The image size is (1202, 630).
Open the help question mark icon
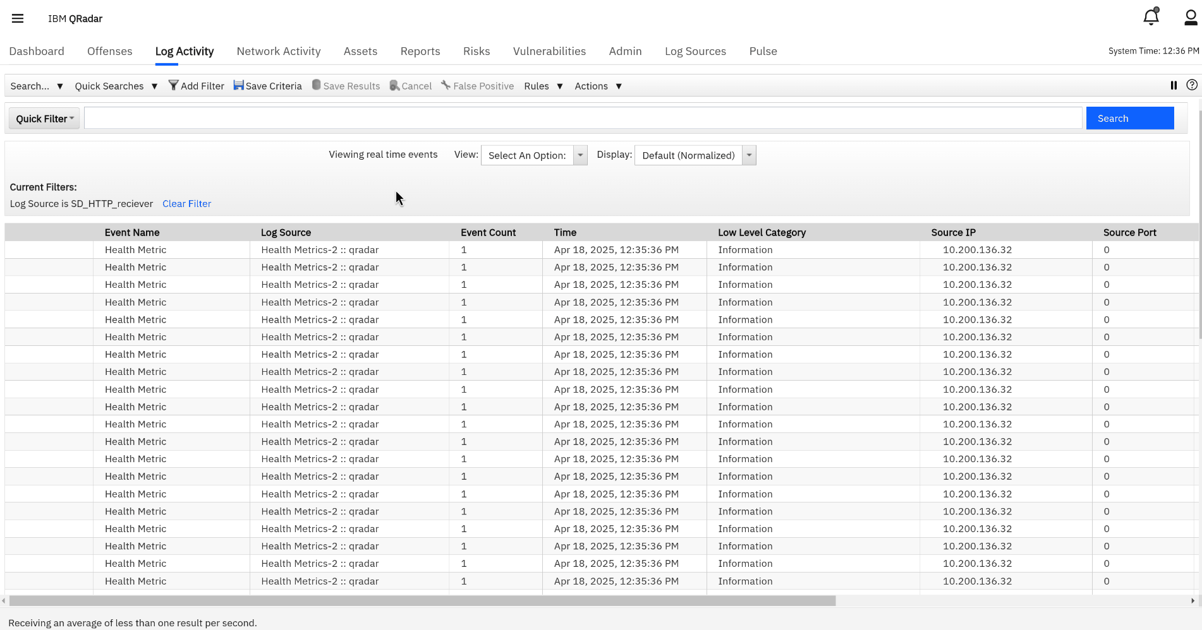(1192, 85)
